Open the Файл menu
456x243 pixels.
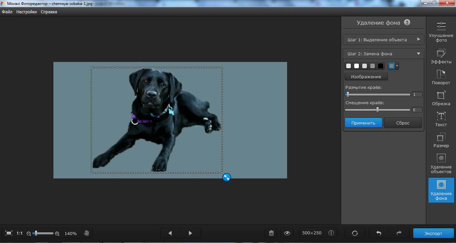coord(7,12)
